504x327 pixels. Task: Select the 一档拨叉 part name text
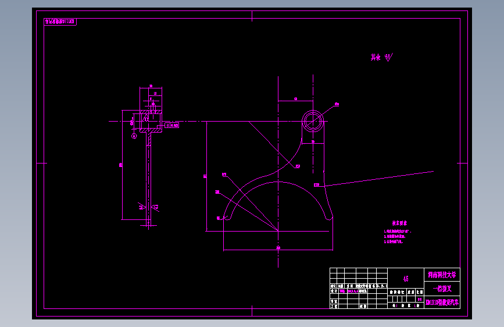click(442, 289)
